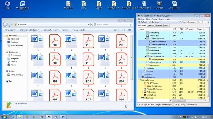Select the SecureFolders.exe process row
Image resolution: width=213 pixels, height=119 pixels.
[x=172, y=86]
